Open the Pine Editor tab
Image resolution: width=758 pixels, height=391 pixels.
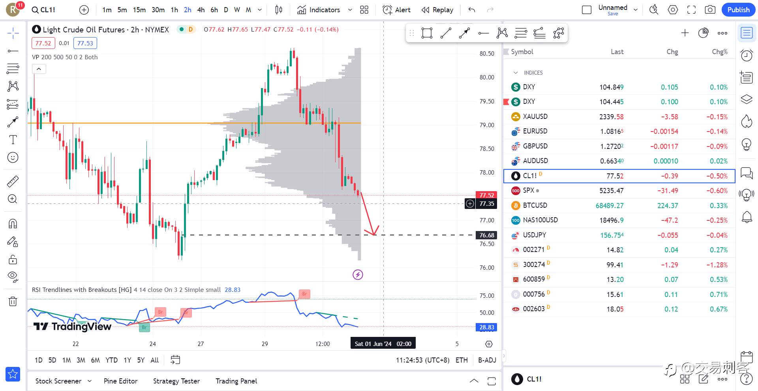coord(120,381)
